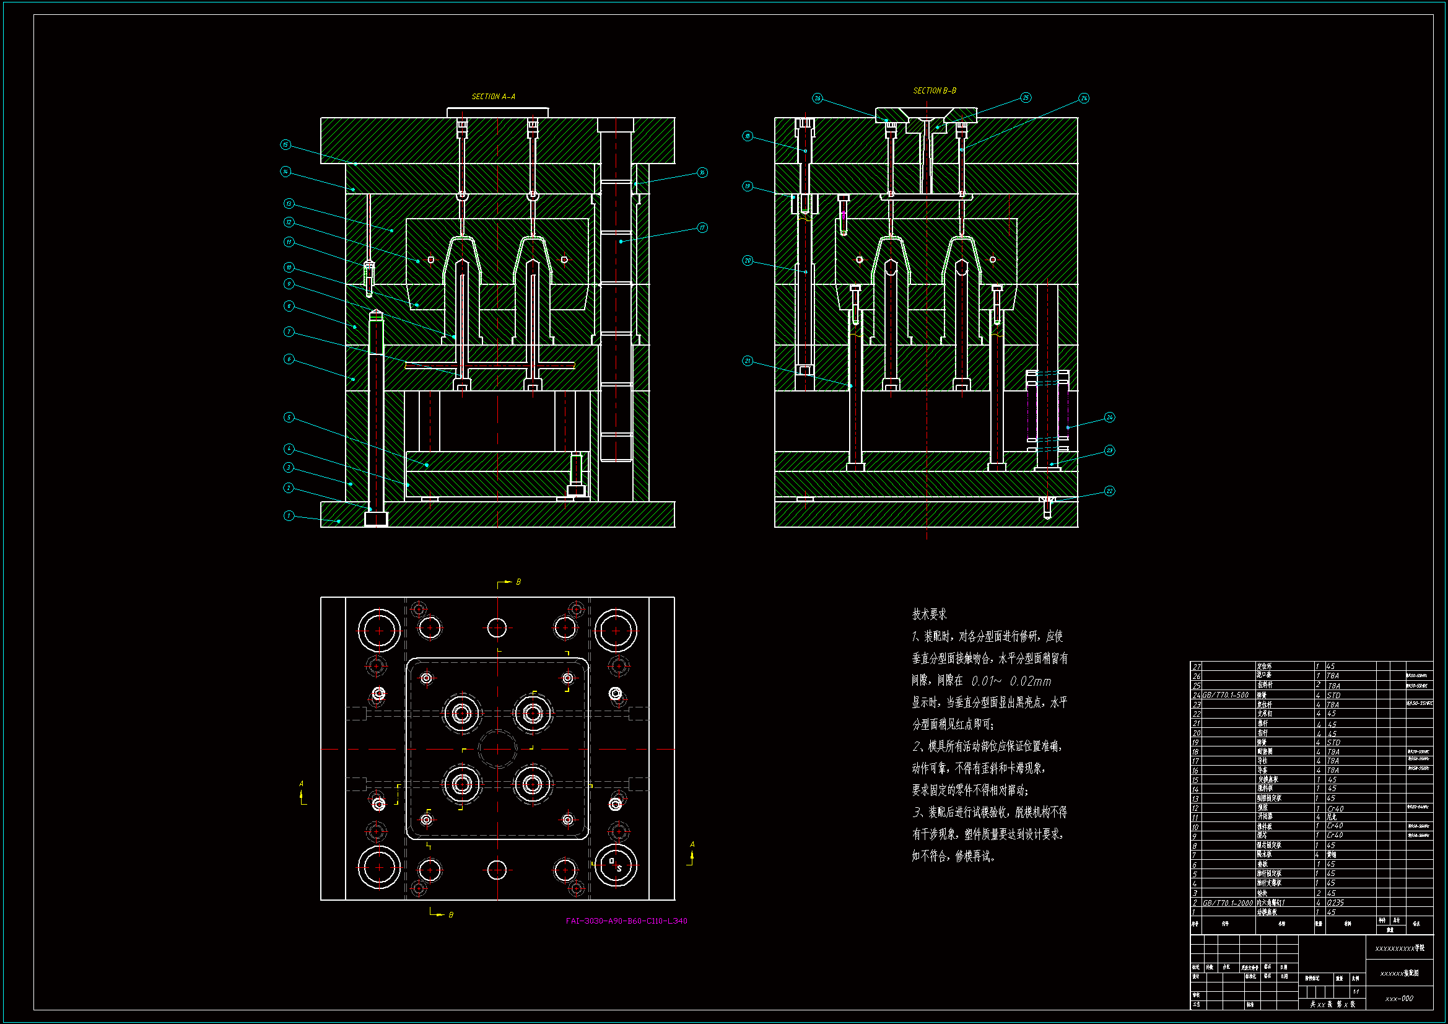1448x1024 pixels.
Task: Select the center circle in plan view
Action: (x=497, y=749)
